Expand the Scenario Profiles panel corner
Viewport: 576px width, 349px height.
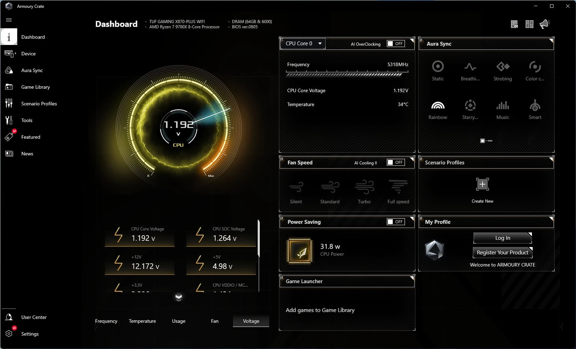click(551, 159)
